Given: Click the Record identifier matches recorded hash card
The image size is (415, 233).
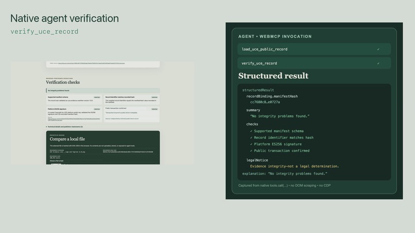Looking at the screenshot, I should (x=132, y=100).
